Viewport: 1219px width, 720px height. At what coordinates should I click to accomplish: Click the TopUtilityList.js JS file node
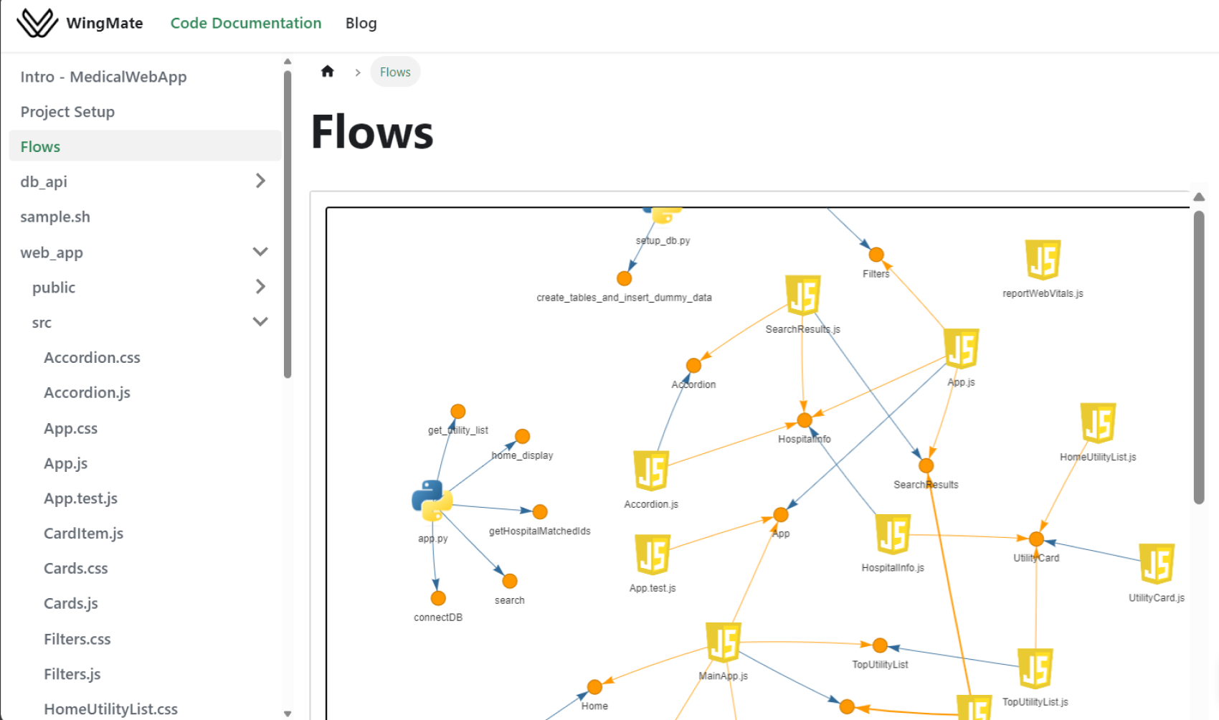(x=1035, y=668)
